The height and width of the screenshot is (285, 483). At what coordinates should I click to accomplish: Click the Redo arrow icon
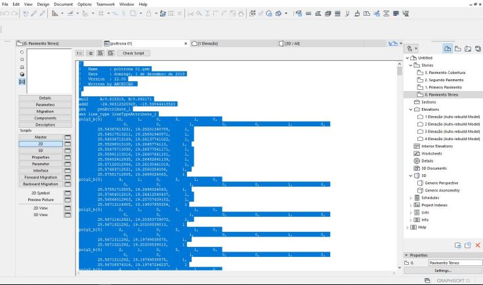pos(14,14)
